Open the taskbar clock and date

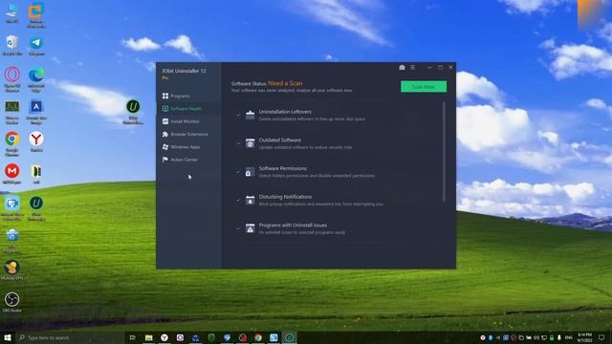tap(584, 337)
